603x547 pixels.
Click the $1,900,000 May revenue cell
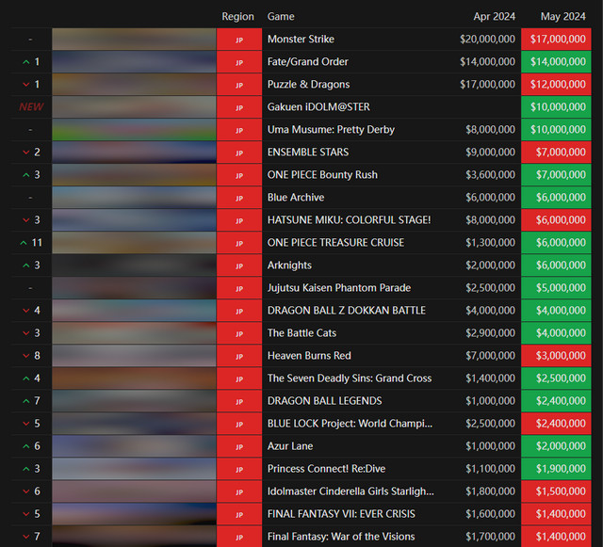click(x=556, y=469)
